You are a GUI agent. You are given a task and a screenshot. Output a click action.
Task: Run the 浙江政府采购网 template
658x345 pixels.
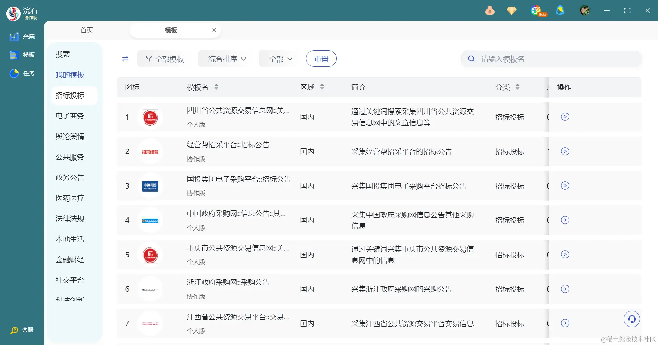tap(565, 289)
